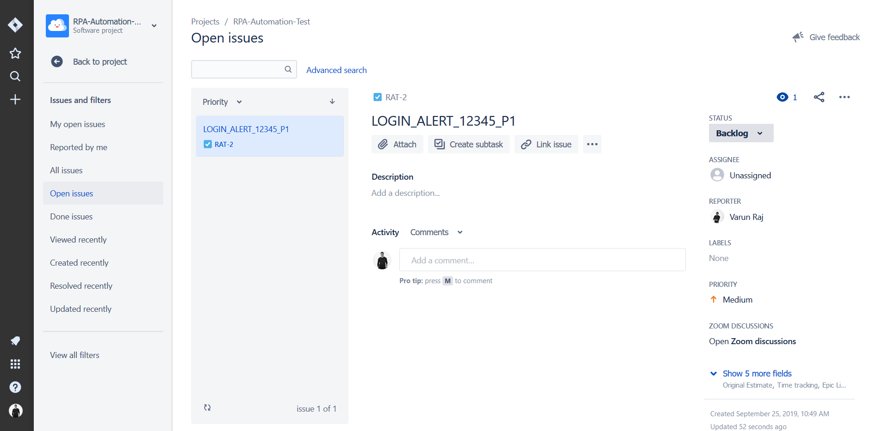Click the RAT-2 checkbox icon in list

pyautogui.click(x=208, y=145)
